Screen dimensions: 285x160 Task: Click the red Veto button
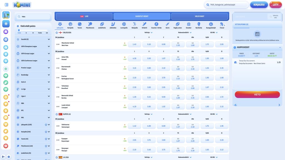(x=257, y=94)
